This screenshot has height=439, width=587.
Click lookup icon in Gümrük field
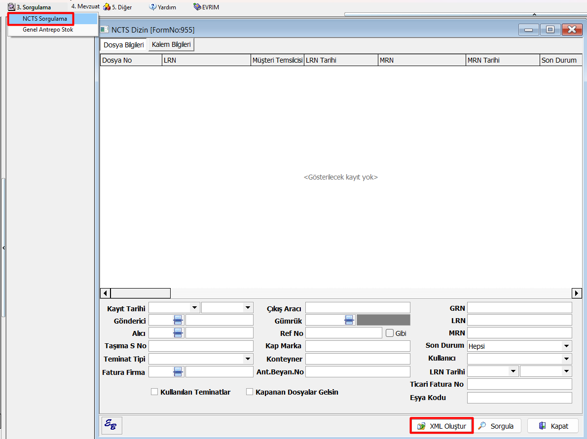coord(349,320)
